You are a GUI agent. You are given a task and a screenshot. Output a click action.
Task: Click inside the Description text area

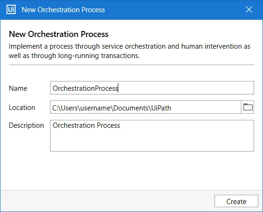coord(152,136)
